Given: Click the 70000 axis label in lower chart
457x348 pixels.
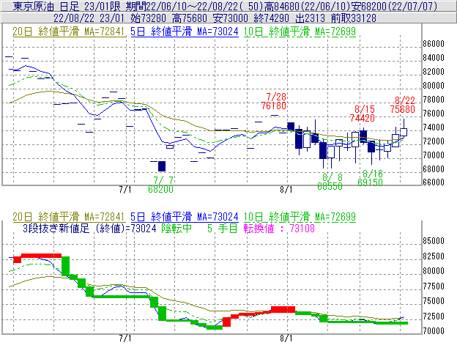Looking at the screenshot, I should [434, 331].
